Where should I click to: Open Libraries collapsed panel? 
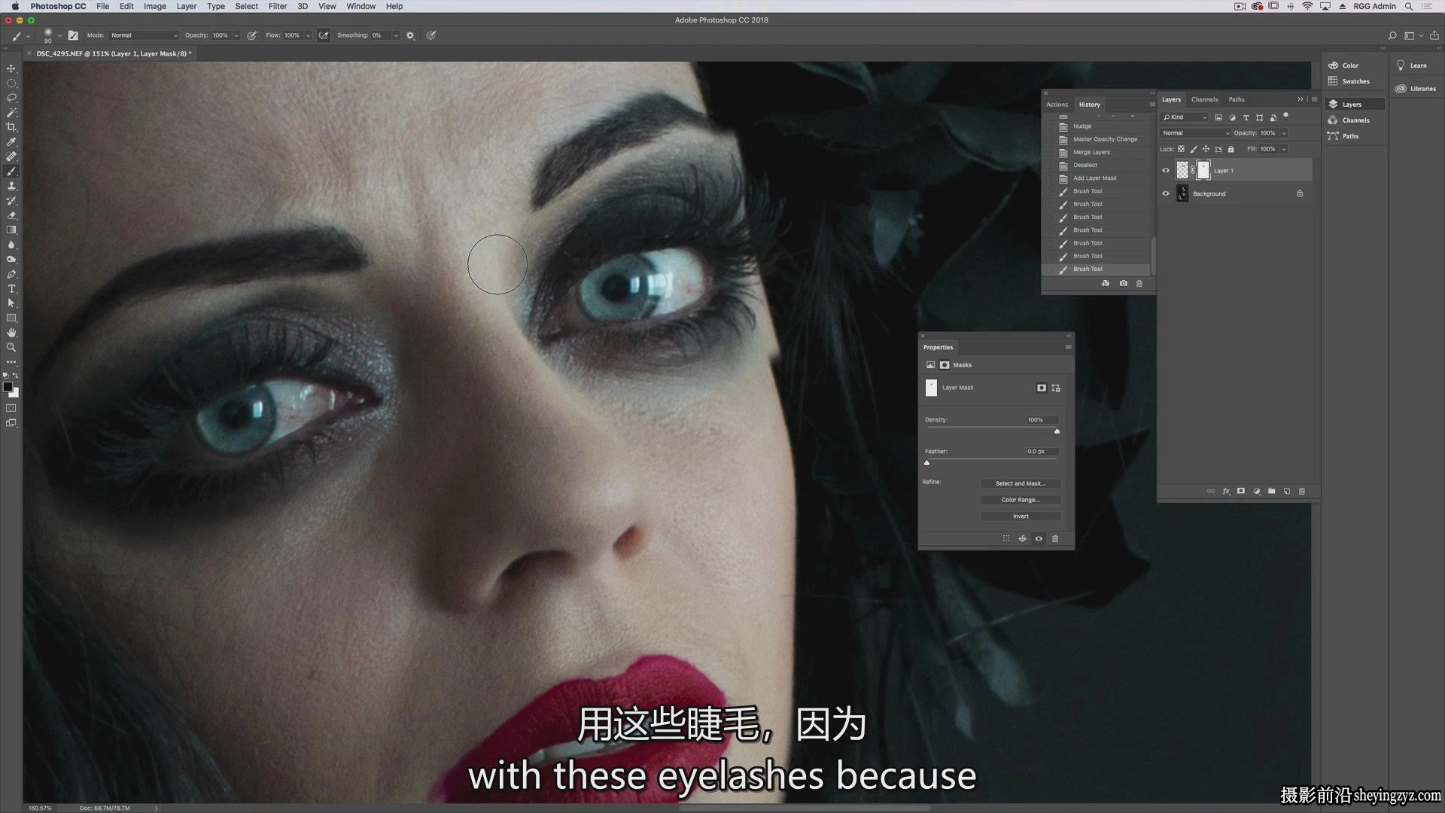coord(1416,89)
